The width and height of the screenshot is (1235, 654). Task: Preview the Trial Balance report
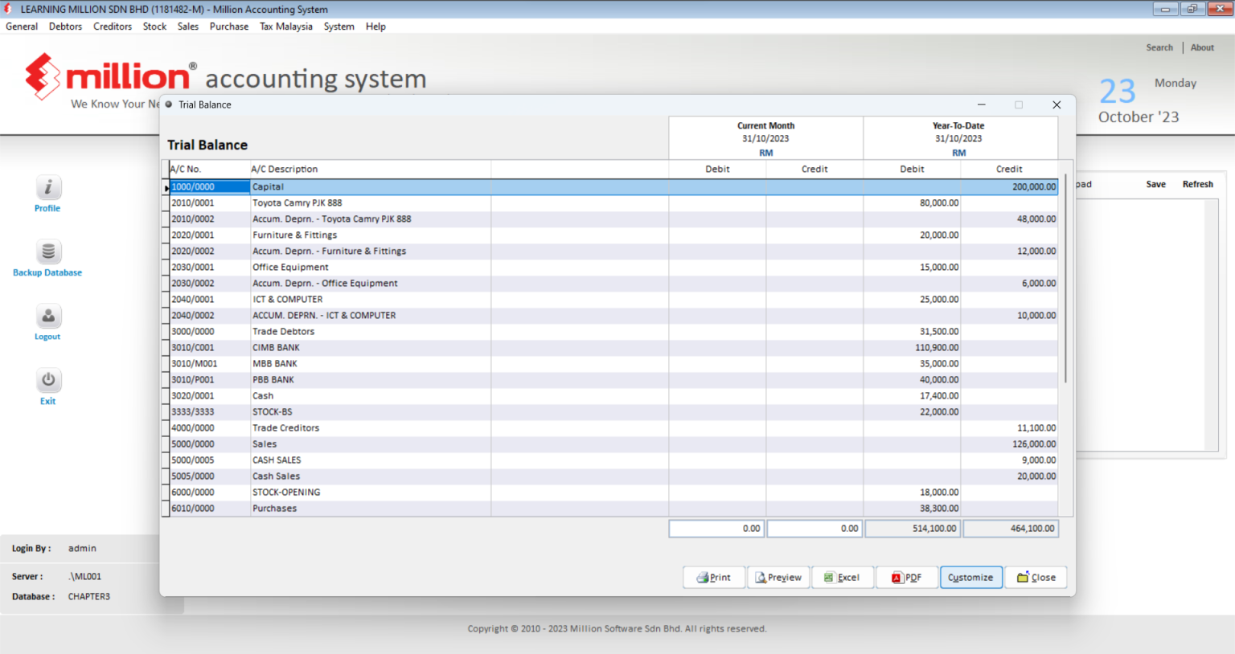778,577
